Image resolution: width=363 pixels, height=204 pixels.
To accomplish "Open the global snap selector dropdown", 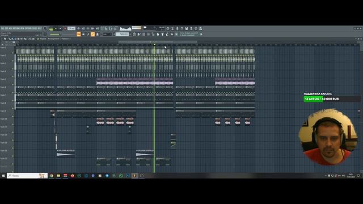I will tap(107, 34).
